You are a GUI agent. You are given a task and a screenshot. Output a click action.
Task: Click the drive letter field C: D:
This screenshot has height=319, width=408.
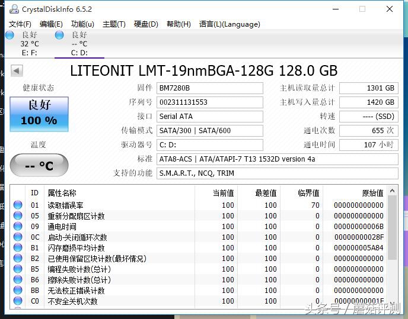pos(210,144)
